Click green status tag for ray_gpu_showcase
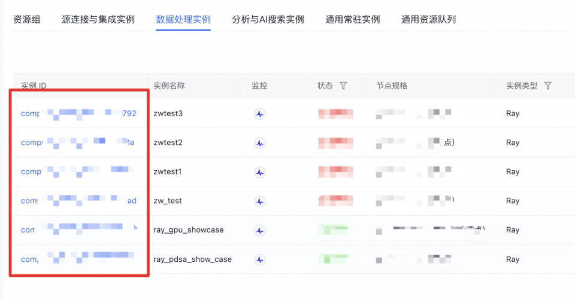Viewport: 575px width, 299px height. tap(333, 230)
